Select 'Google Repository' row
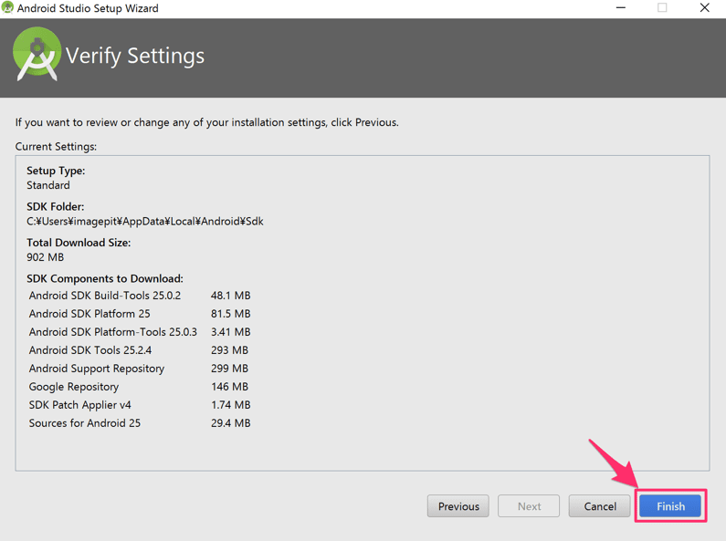Screen dimensions: 726x541 [x=139, y=387]
